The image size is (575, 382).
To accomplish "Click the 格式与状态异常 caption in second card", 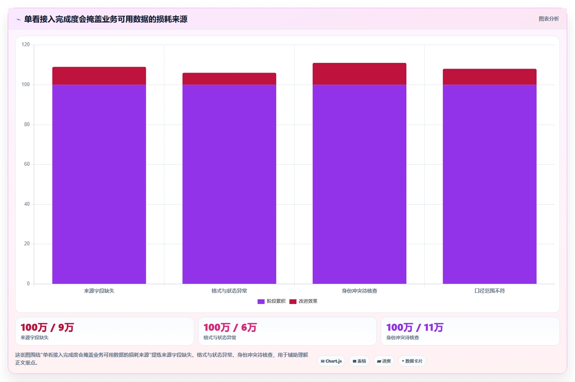I will pos(220,338).
